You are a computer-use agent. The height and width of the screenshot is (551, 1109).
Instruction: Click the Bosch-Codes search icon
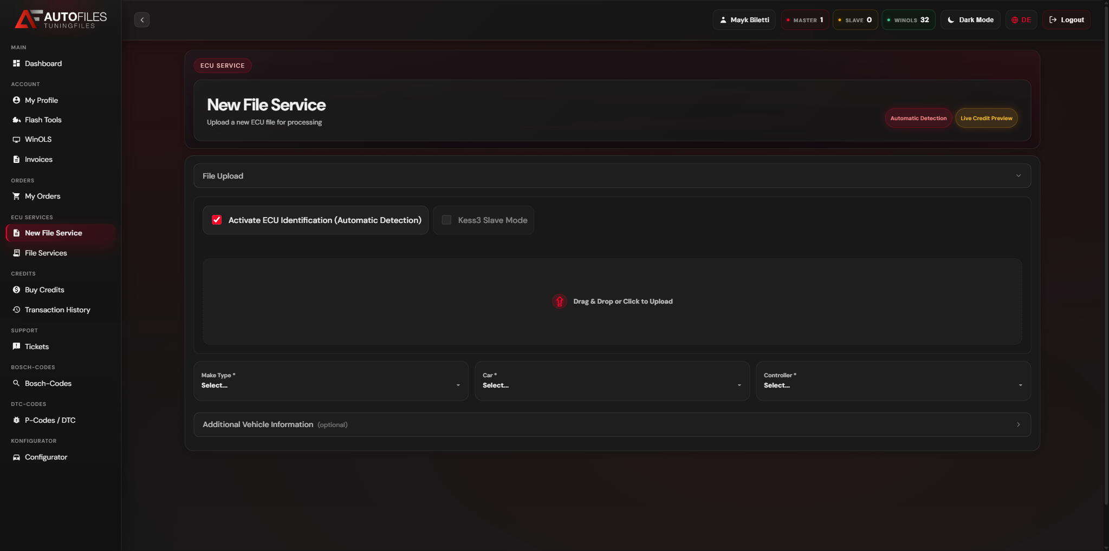pyautogui.click(x=16, y=383)
